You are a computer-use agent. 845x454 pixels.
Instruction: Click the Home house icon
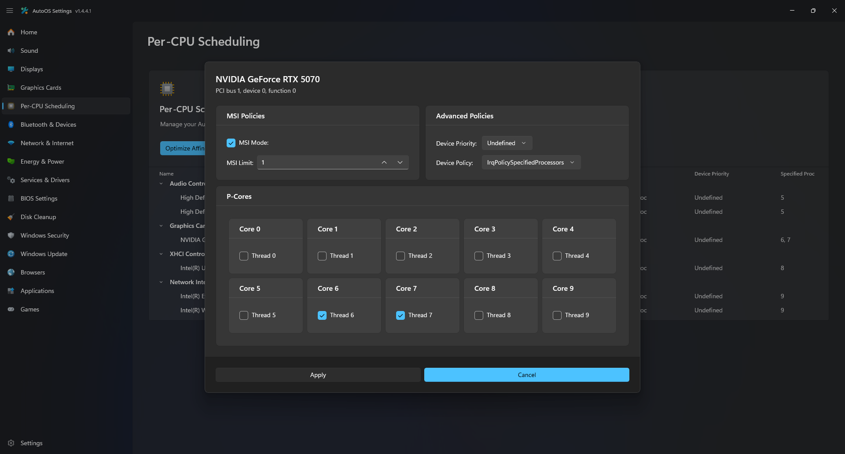click(x=11, y=32)
